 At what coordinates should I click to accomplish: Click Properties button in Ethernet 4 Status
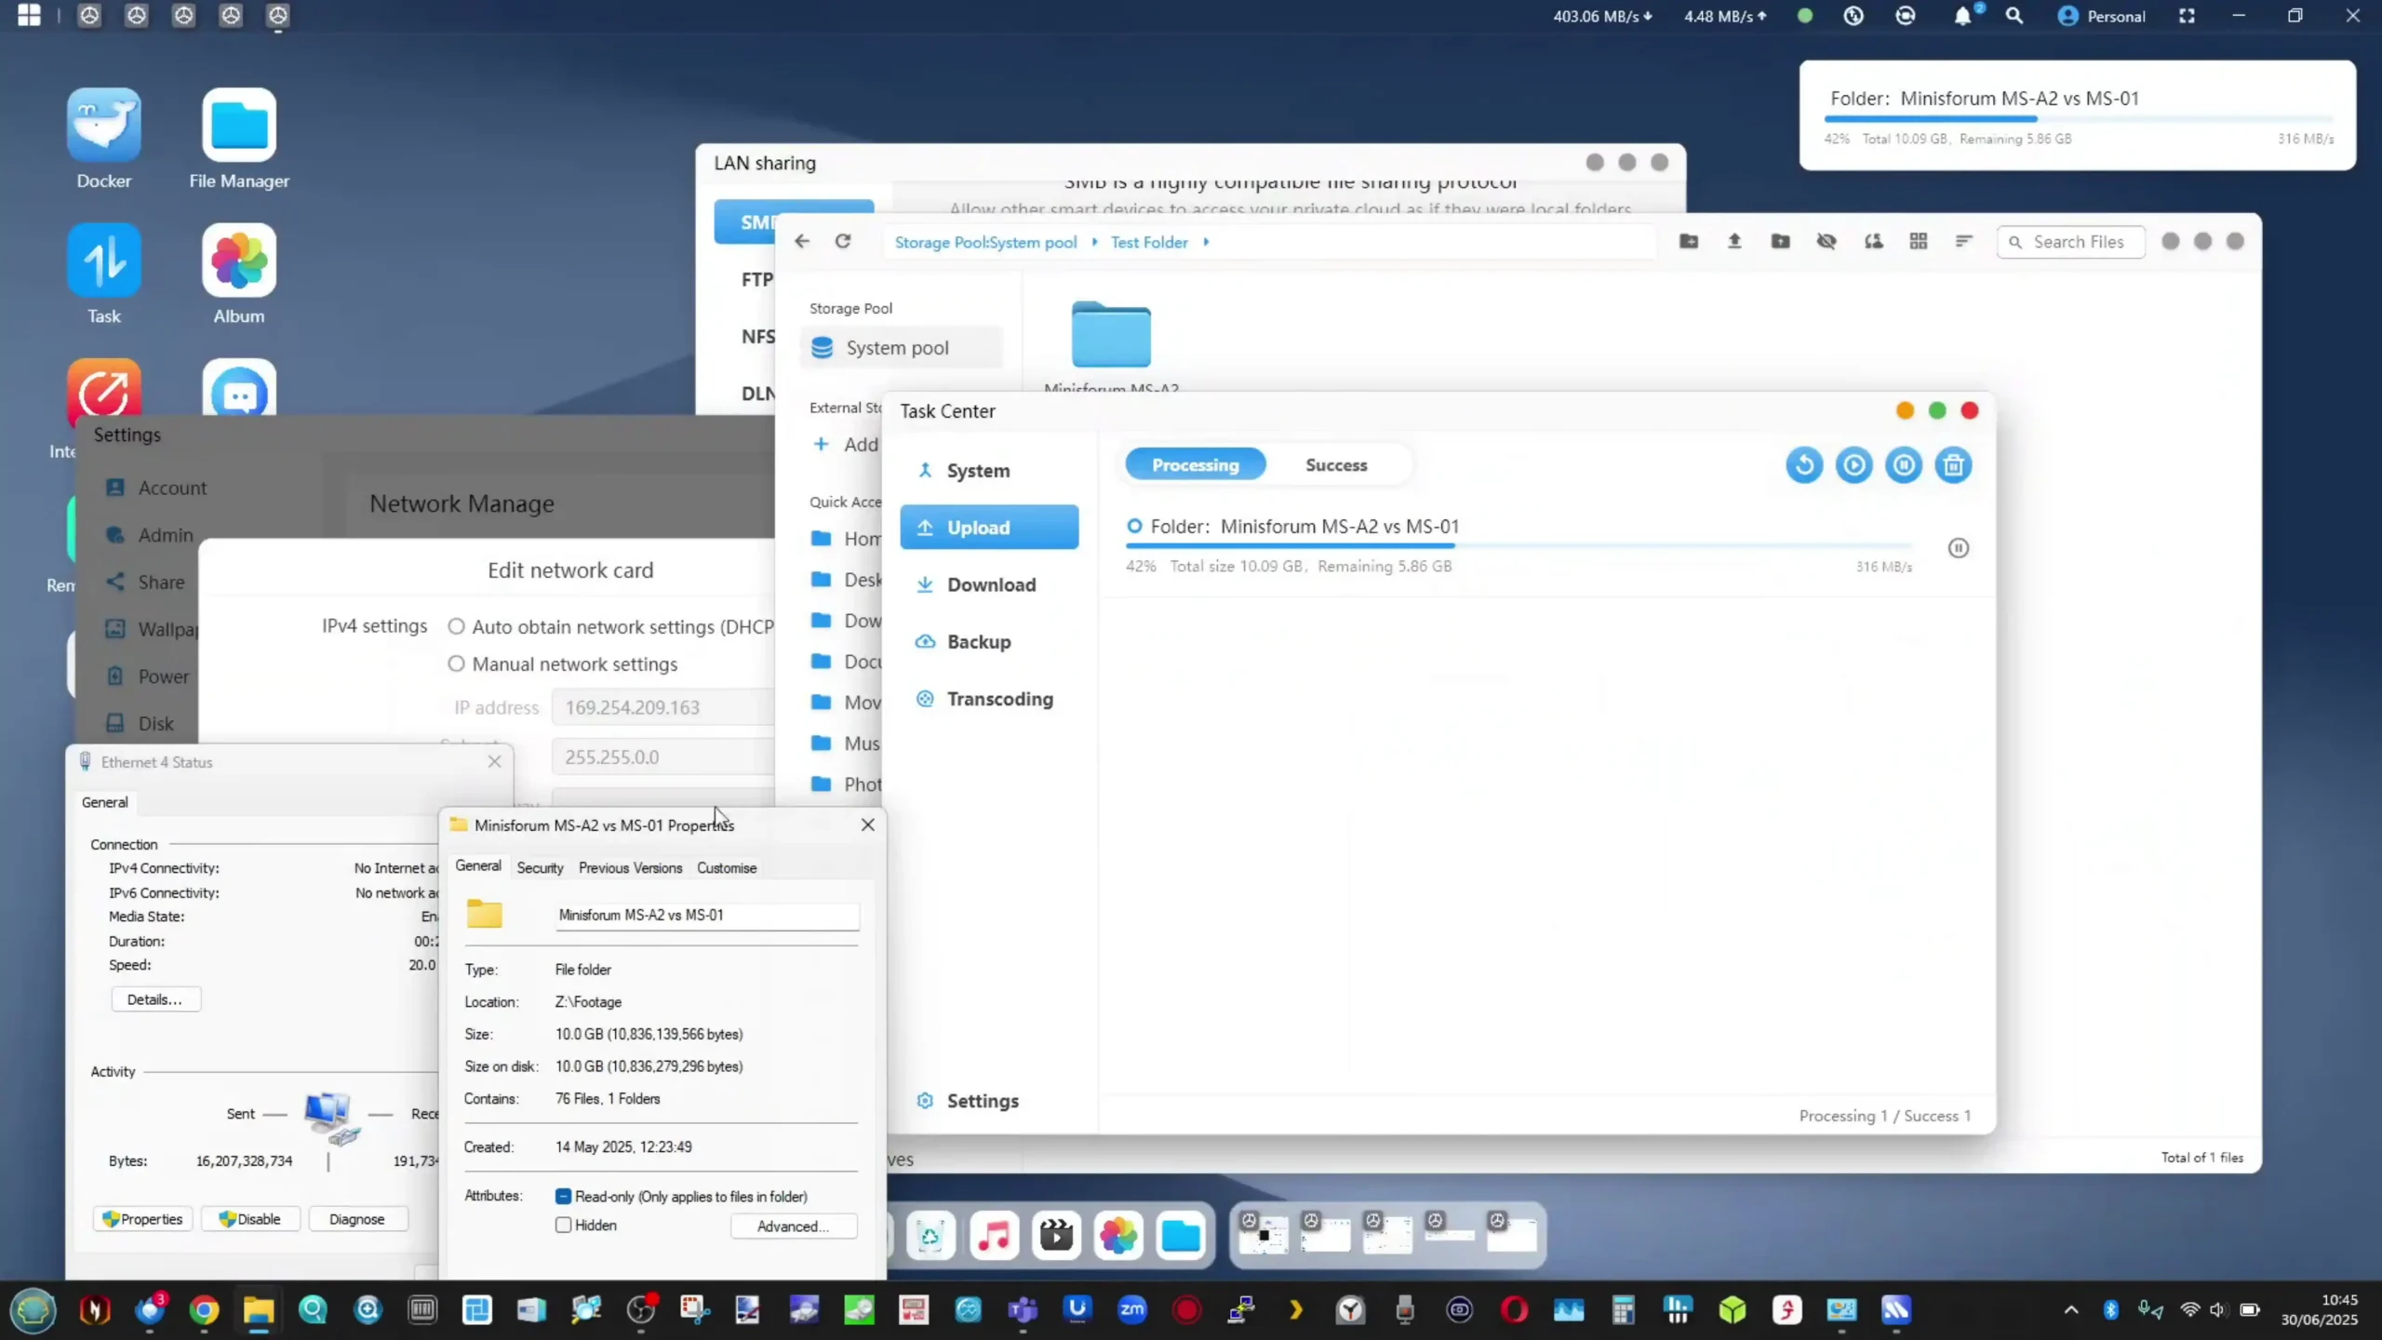[x=142, y=1219]
